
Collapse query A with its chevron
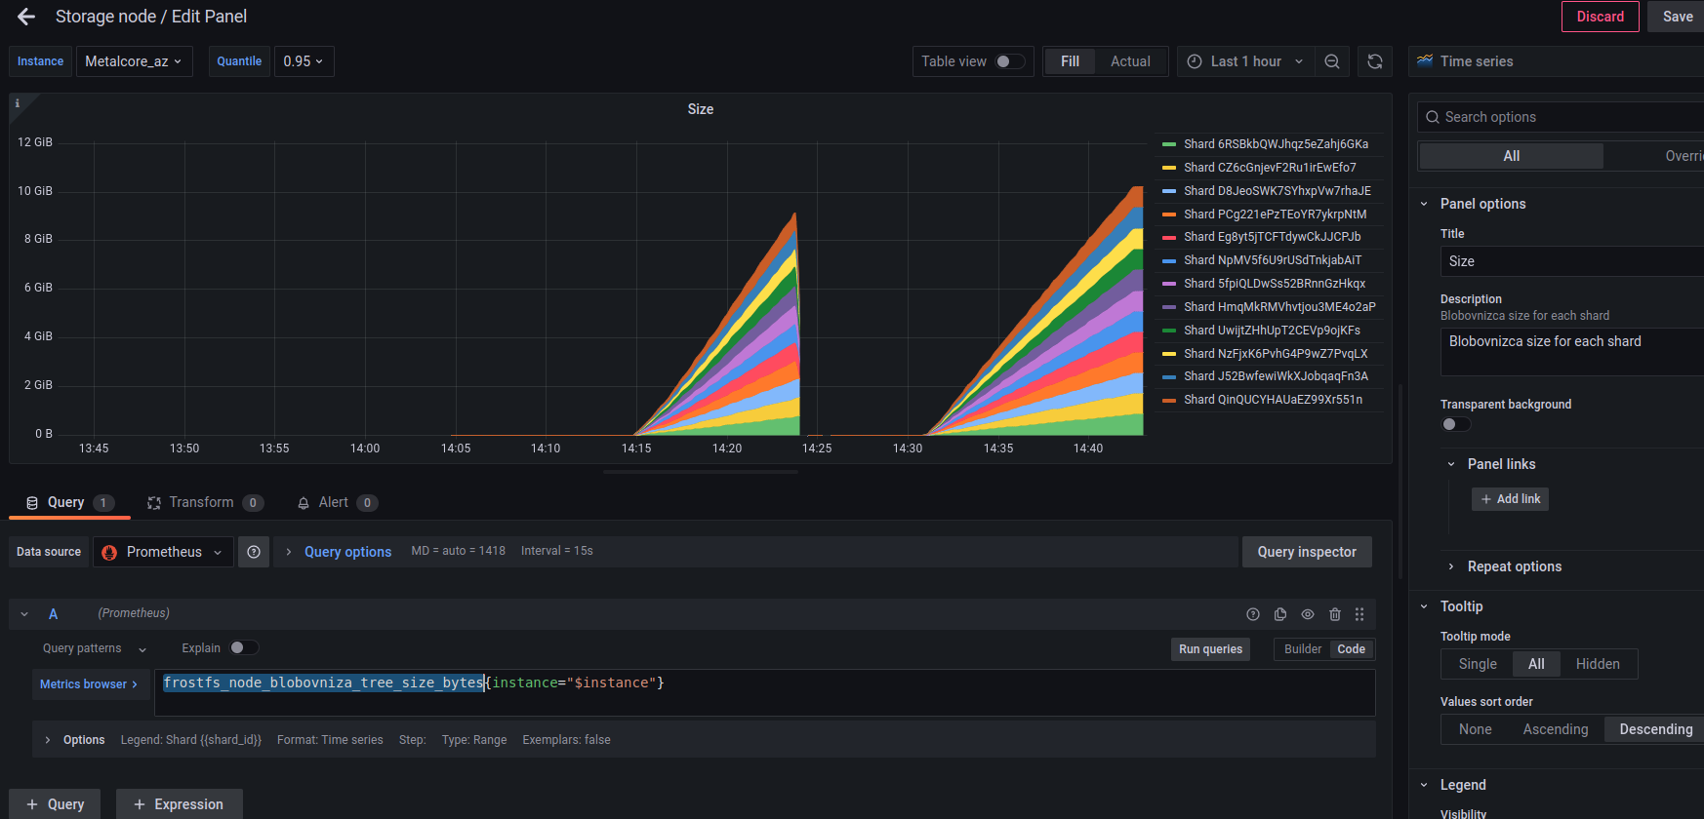(24, 614)
